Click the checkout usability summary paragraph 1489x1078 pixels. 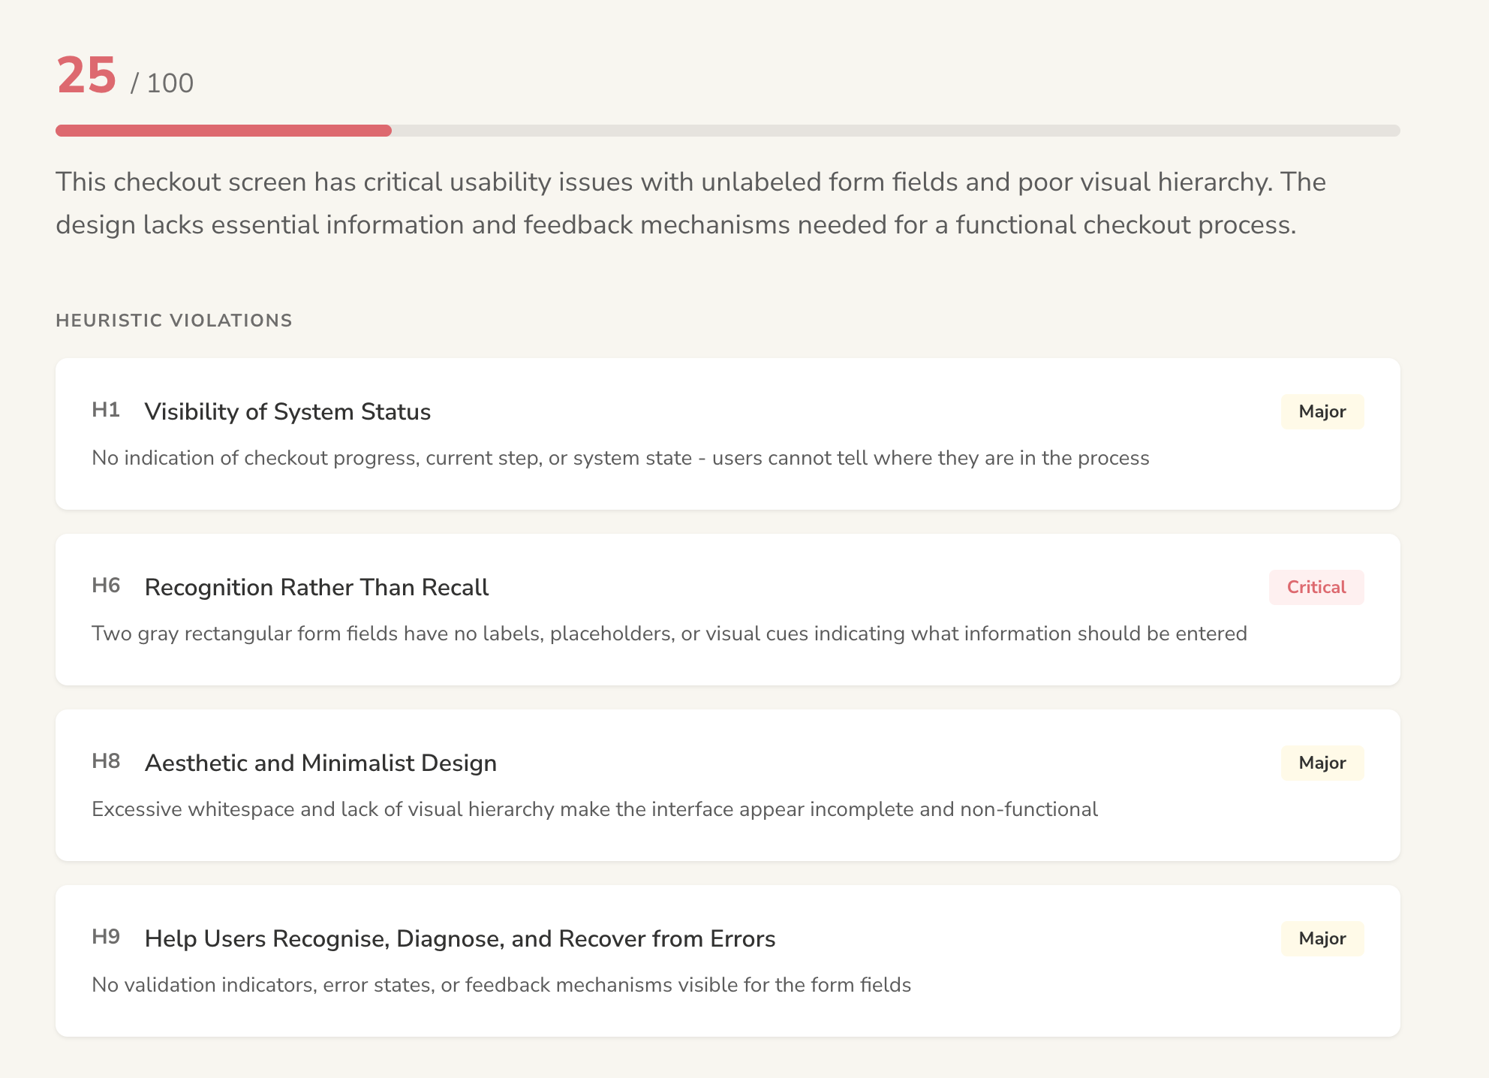click(690, 202)
